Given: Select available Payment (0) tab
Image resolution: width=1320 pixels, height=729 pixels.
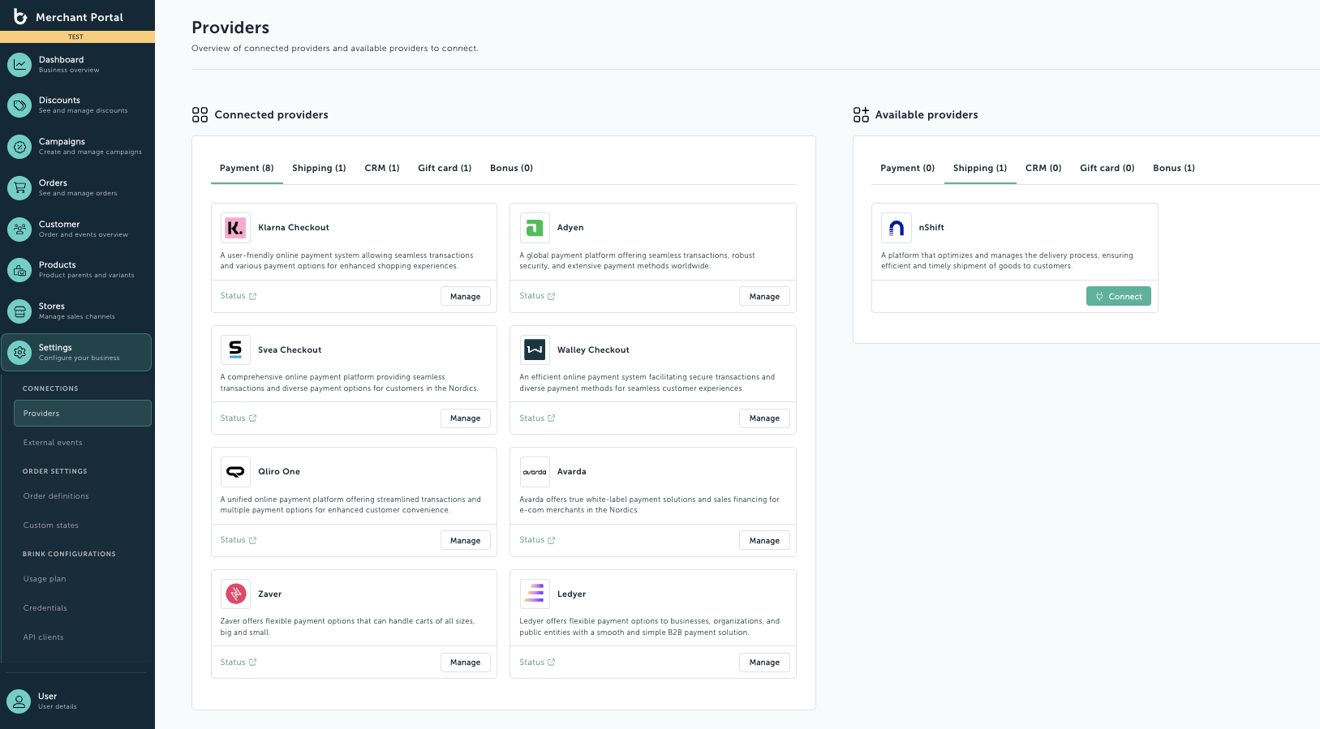Looking at the screenshot, I should (908, 168).
